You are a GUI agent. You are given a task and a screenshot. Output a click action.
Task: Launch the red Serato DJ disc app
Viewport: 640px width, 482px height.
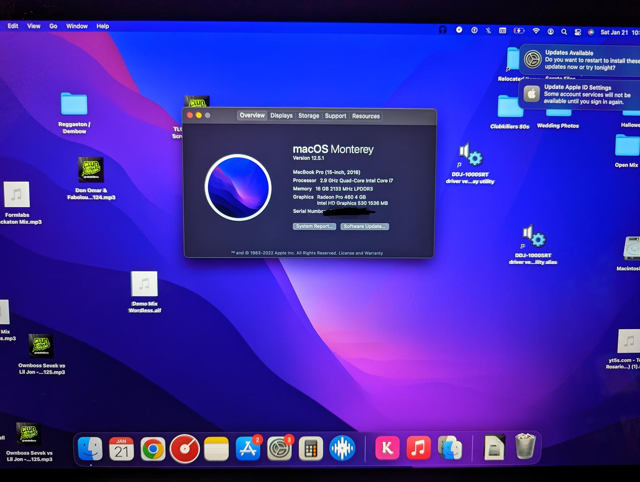184,449
